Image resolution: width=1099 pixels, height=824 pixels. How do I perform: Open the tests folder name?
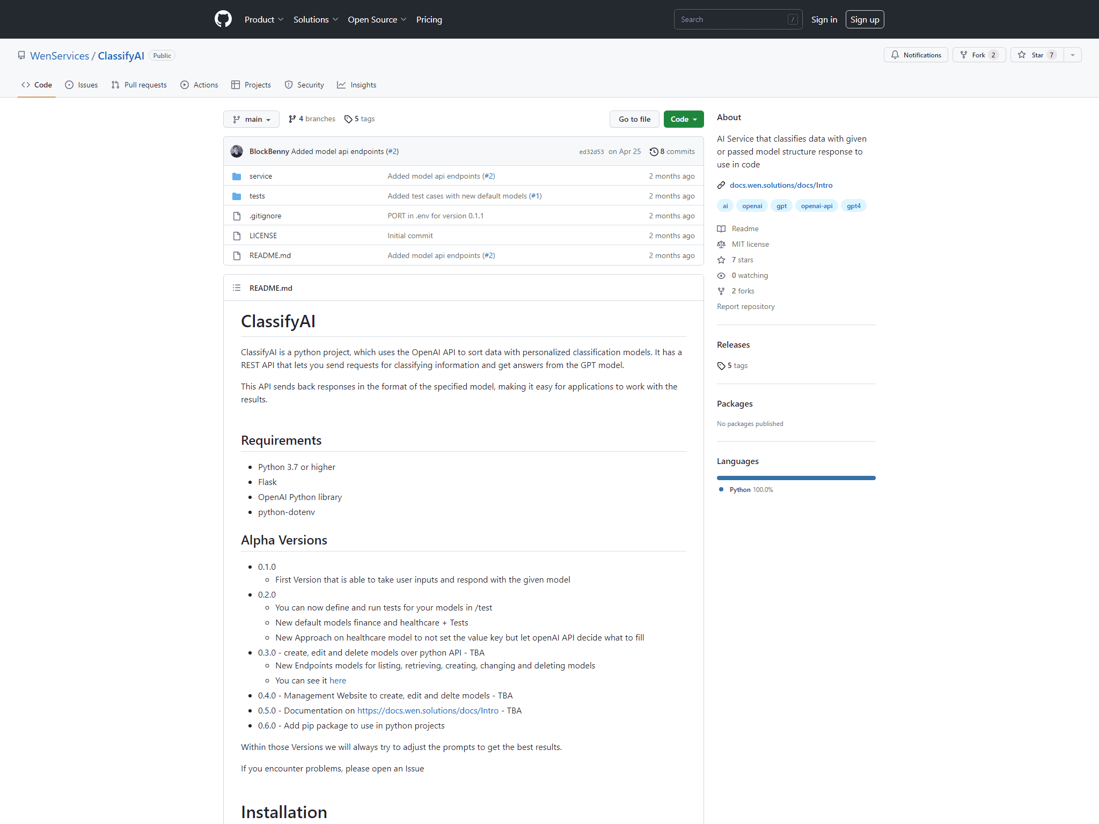point(257,196)
